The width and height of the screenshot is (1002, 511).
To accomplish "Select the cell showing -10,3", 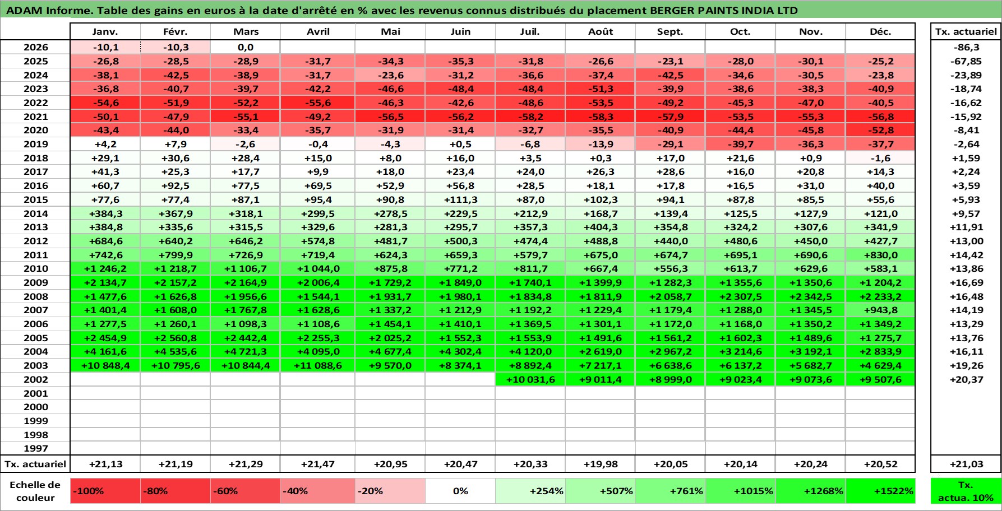I will 175,47.
